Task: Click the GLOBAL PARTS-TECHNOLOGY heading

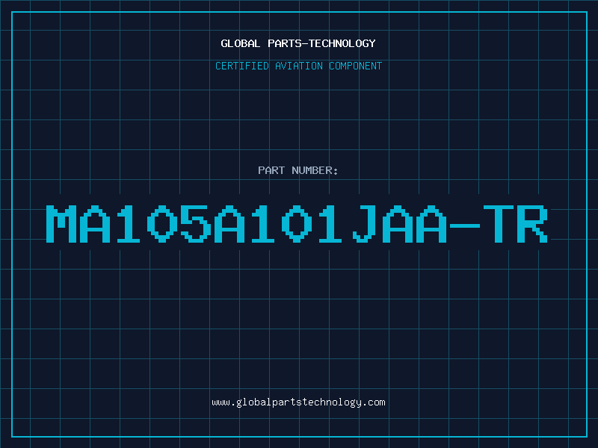Action: coord(298,43)
